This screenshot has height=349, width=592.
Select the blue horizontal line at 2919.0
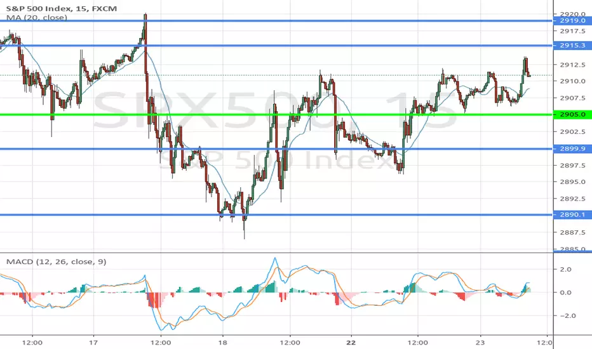click(x=276, y=20)
